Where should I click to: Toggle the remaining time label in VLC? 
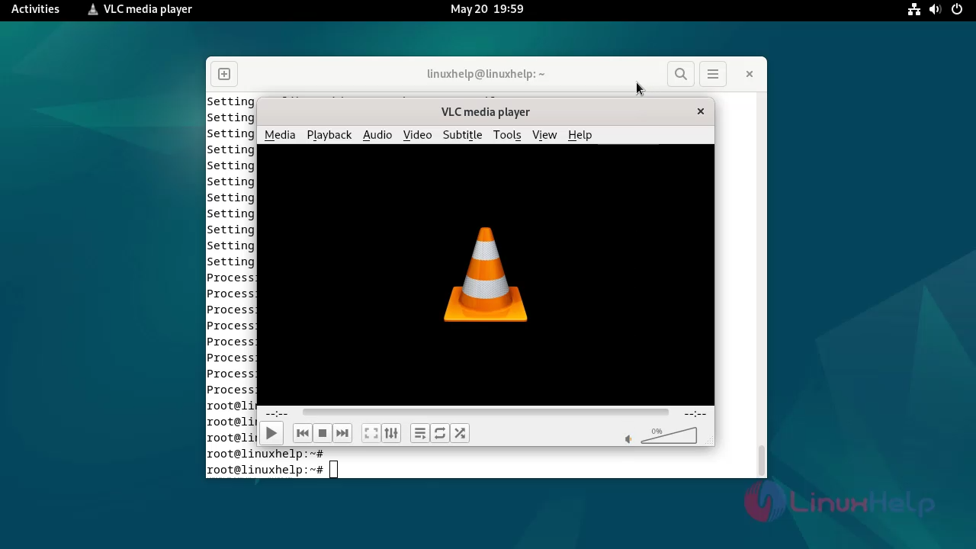coord(695,413)
